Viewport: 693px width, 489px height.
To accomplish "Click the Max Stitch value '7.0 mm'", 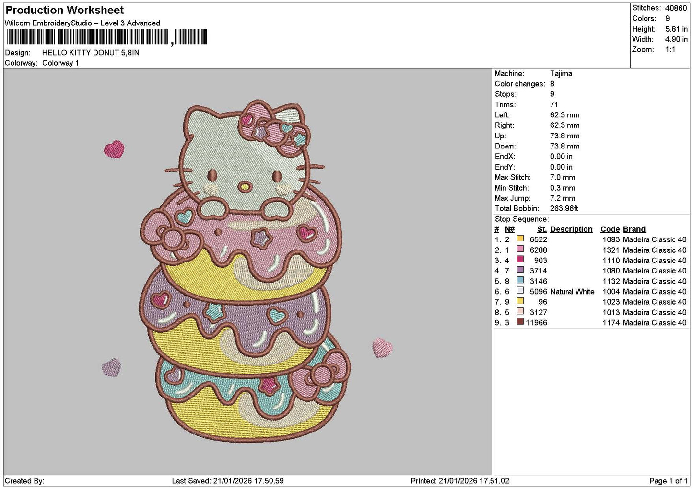I will [x=563, y=177].
